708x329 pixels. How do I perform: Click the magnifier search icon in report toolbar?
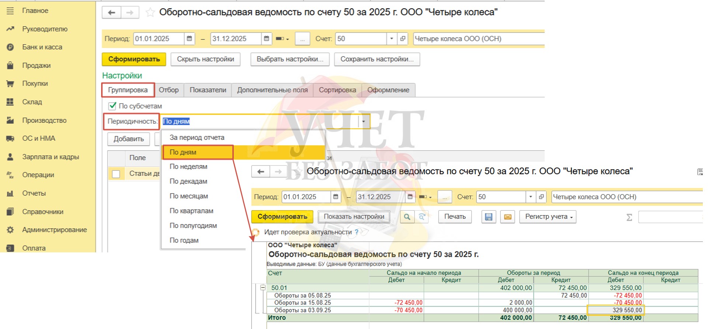click(407, 217)
